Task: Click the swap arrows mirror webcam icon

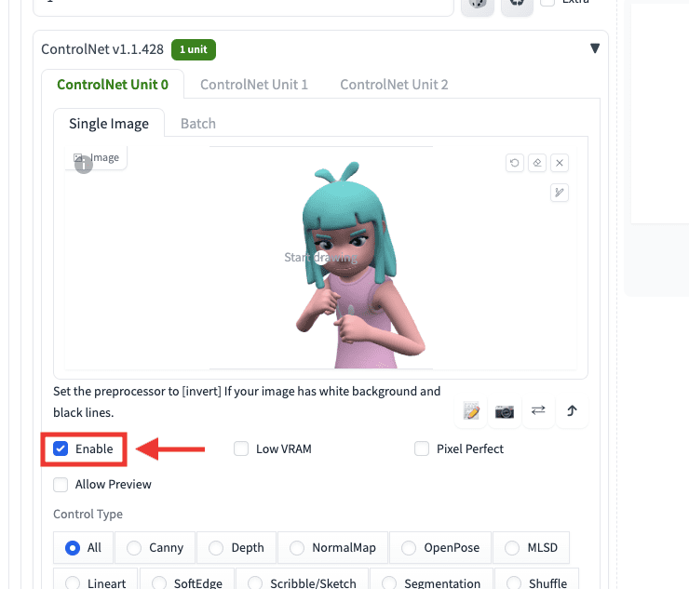Action: tap(538, 411)
